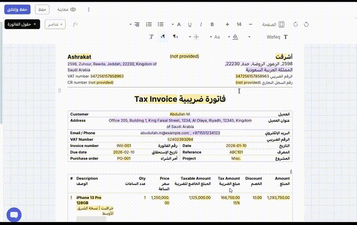Image resolution: width=357 pixels, height=225 pixels.
Task: Open the Aa text case dropdown
Action: pos(215,37)
